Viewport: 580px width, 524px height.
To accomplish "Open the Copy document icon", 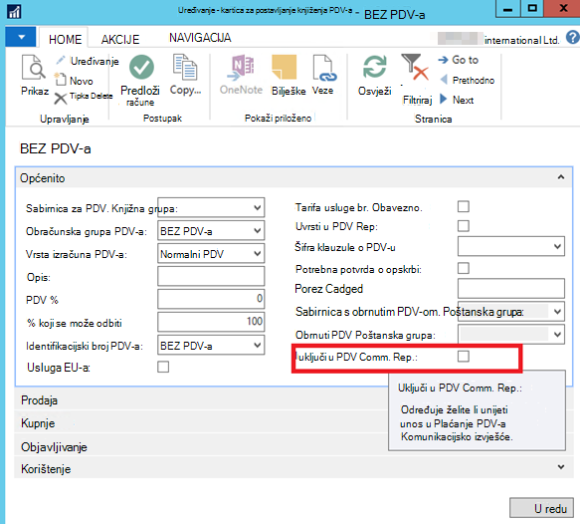I will pyautogui.click(x=185, y=67).
